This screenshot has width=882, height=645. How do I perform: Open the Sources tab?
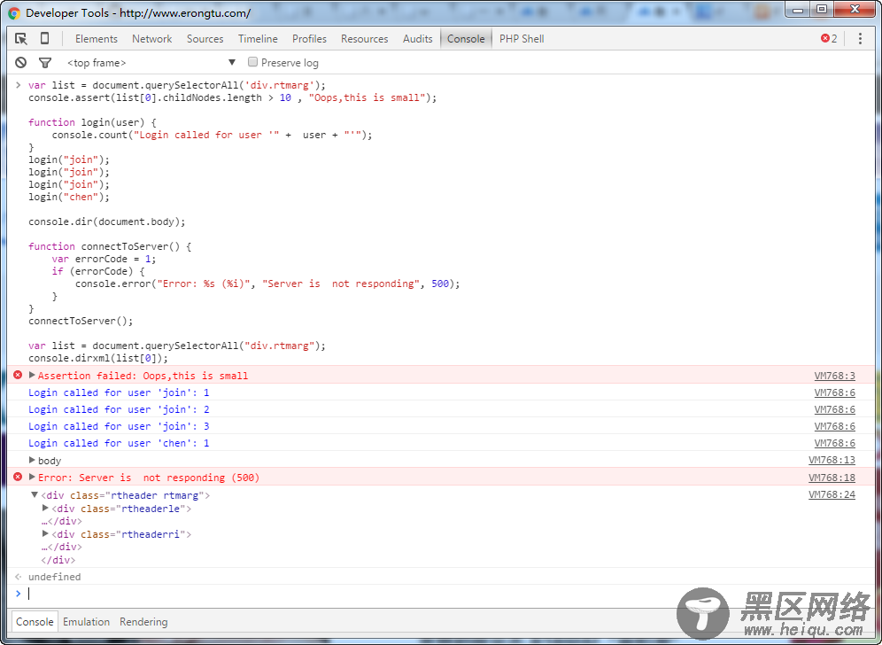tap(205, 38)
